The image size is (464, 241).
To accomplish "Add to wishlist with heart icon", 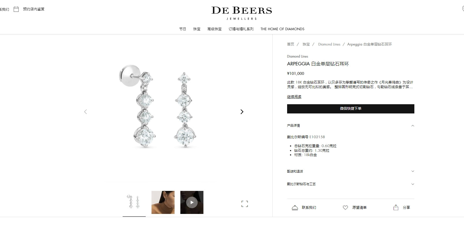I will click(x=345, y=208).
